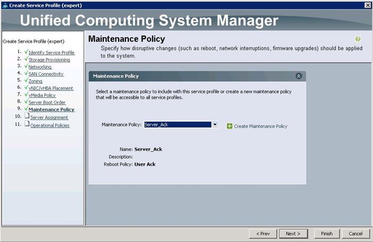Click the Next button

(293, 233)
